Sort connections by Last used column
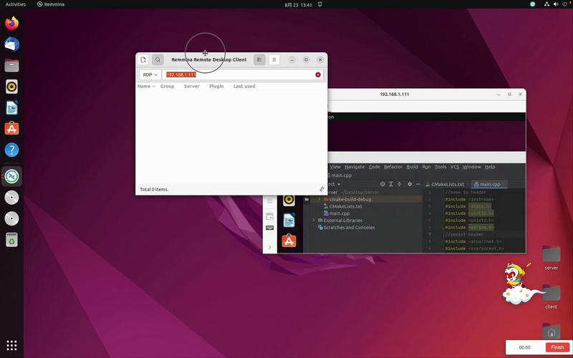The height and width of the screenshot is (358, 573). pos(244,87)
